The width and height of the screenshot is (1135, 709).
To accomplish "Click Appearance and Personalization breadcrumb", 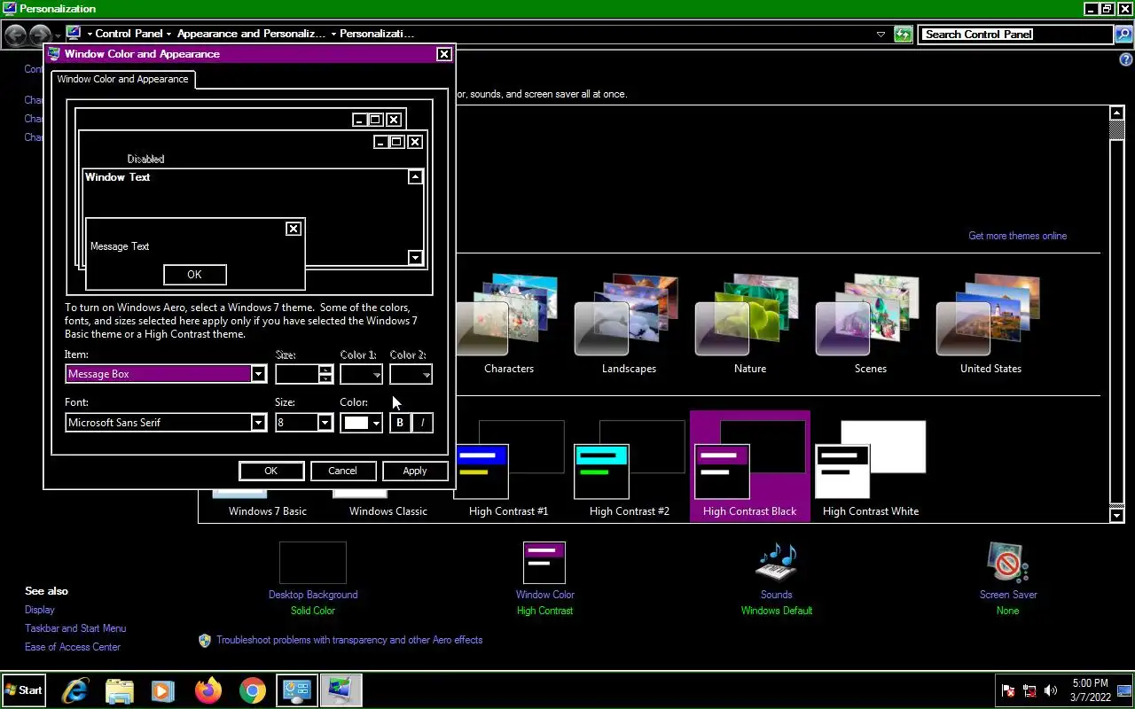I will (251, 34).
